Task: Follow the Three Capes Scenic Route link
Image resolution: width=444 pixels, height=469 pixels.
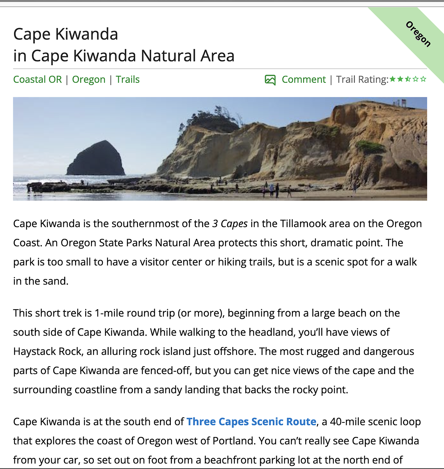Action: click(251, 422)
